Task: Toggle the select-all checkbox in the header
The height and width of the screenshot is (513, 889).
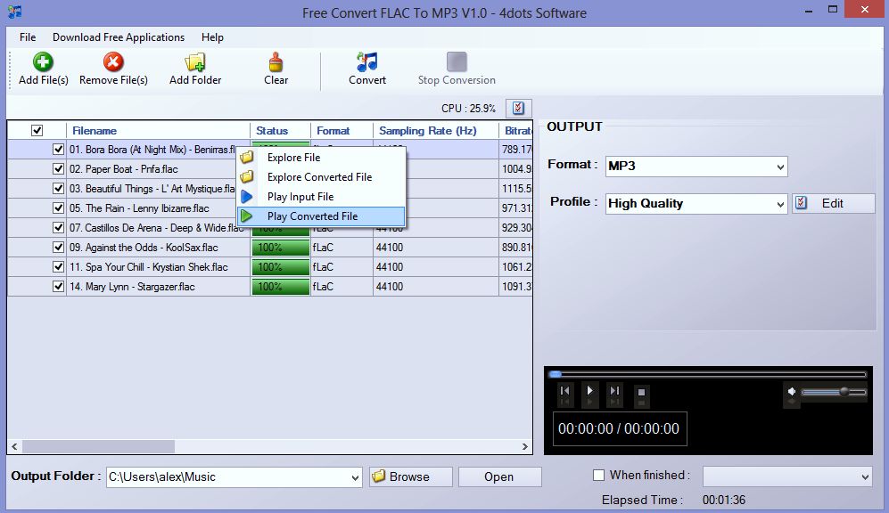Action: [37, 131]
